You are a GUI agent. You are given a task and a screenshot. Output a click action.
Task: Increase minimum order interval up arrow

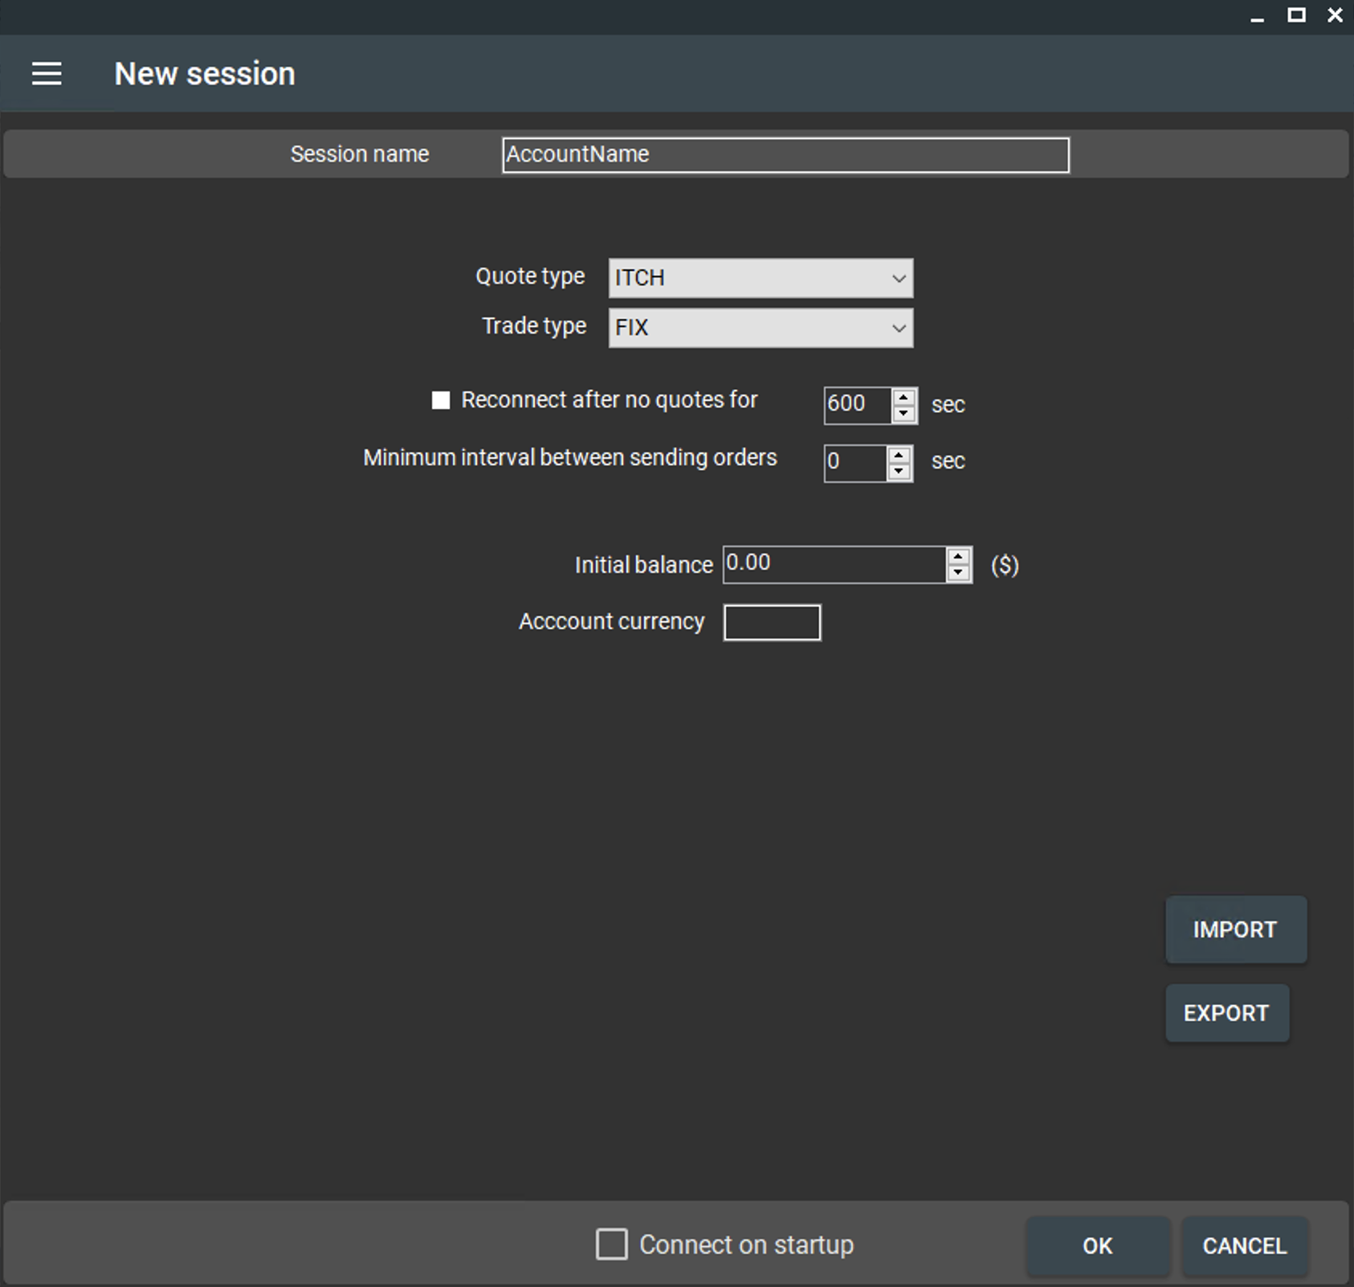899,455
